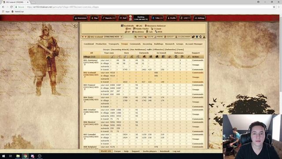Open the Noble Finder script
Screen dimensions: 282x159
141,29
